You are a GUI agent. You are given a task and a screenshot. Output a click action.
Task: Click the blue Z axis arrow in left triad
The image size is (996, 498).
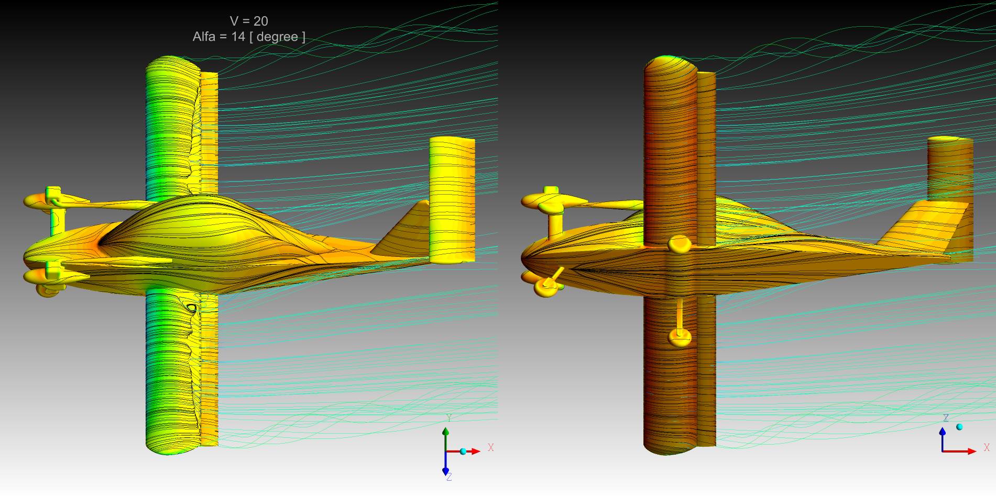445,467
